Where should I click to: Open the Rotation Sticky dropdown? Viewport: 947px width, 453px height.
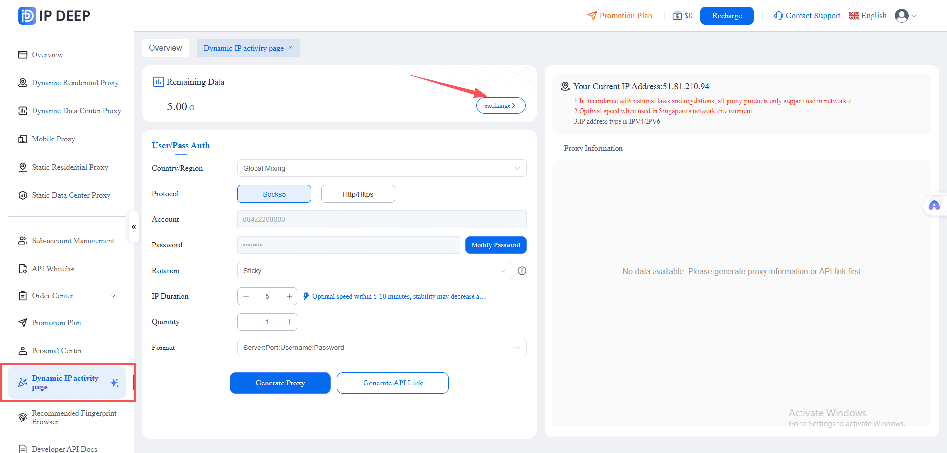[375, 271]
